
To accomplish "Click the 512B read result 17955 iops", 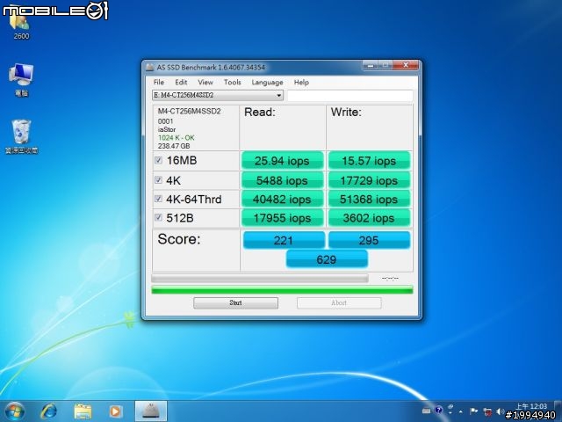I will 282,218.
